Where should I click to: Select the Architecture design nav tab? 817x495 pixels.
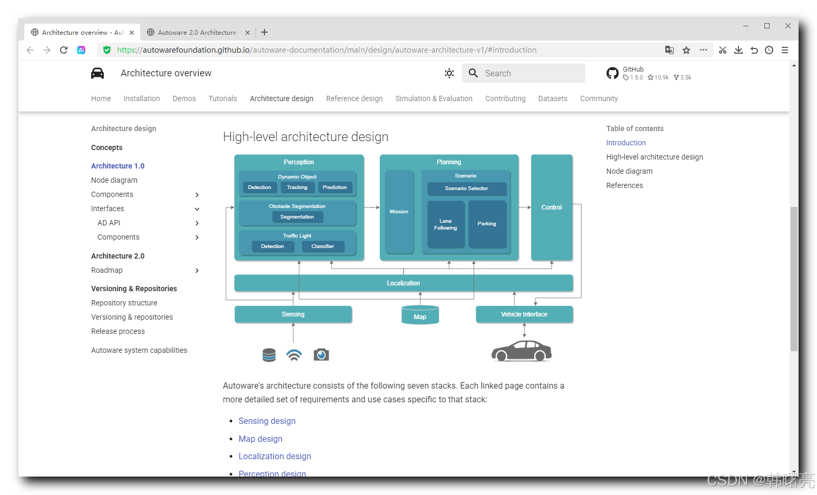coord(282,98)
